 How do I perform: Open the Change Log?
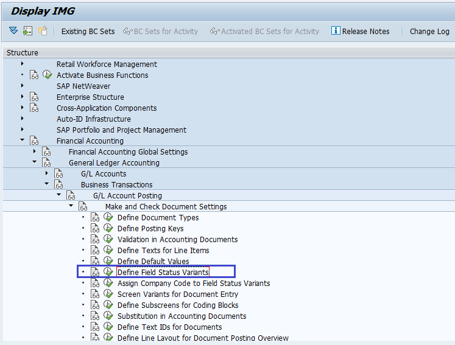pos(429,31)
